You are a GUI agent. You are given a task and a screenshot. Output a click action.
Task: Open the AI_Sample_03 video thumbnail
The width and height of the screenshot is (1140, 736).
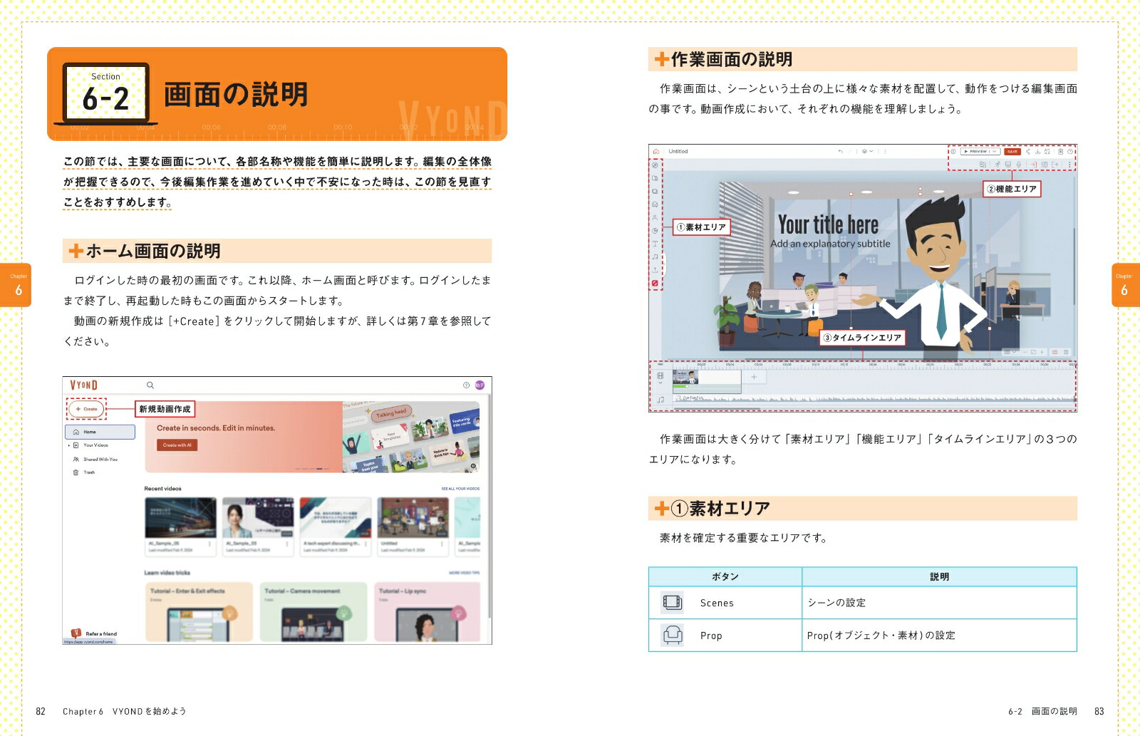[258, 518]
